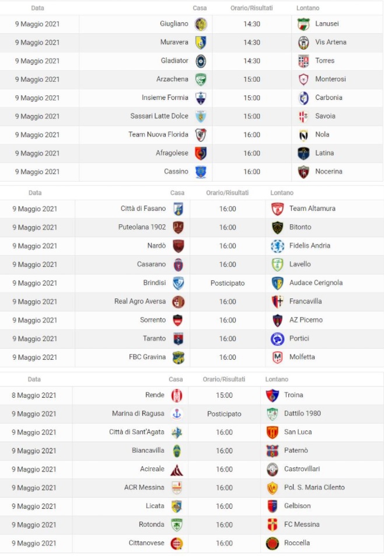Open the ACR Messina team link
Image resolution: width=384 pixels, height=559 pixels.
145,487
